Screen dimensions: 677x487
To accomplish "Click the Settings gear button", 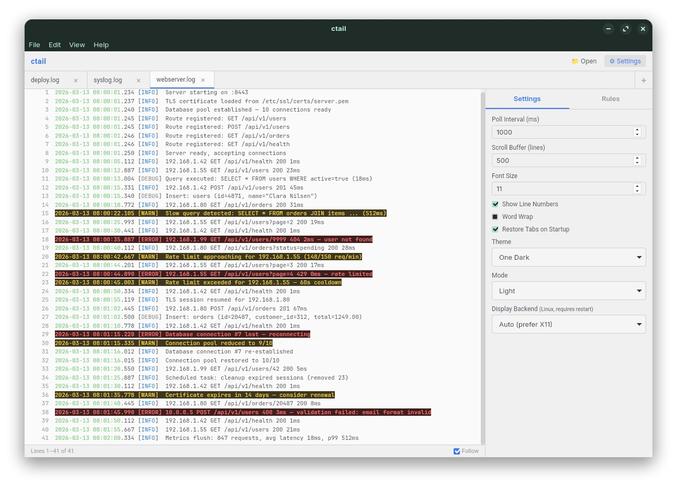I will [625, 61].
